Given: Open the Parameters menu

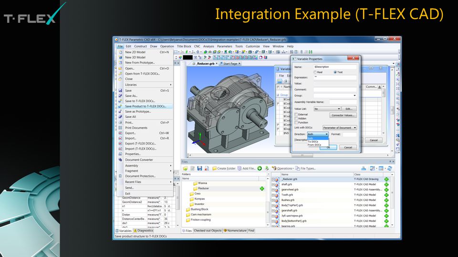Looking at the screenshot, I should [x=225, y=46].
